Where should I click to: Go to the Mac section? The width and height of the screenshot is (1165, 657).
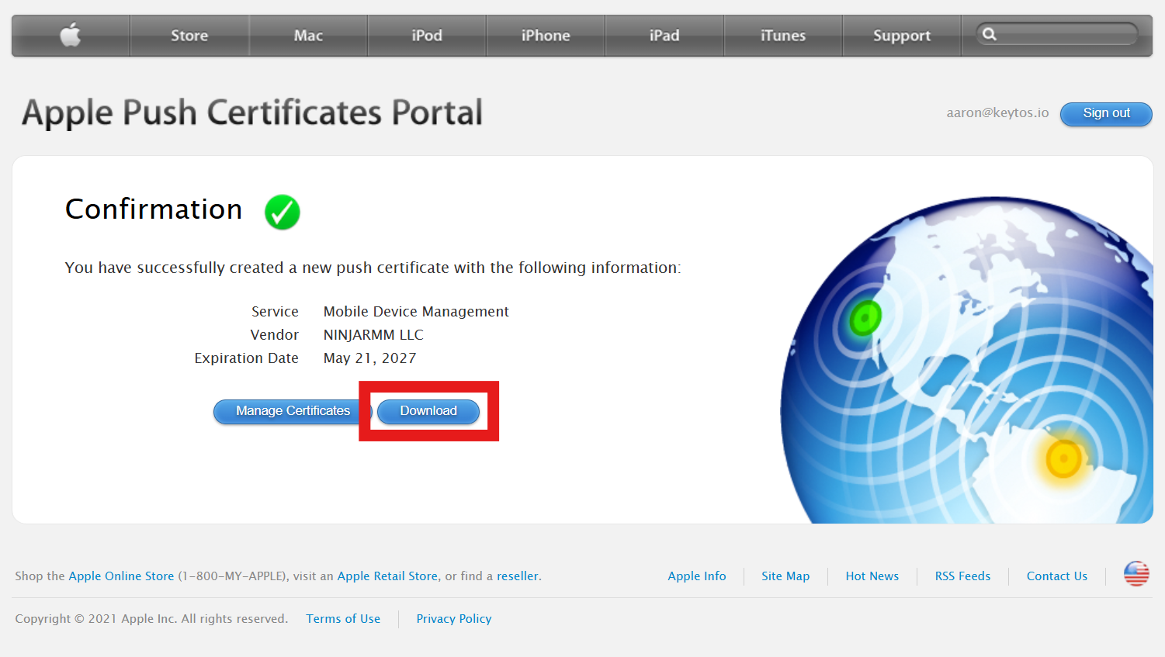[x=308, y=36]
